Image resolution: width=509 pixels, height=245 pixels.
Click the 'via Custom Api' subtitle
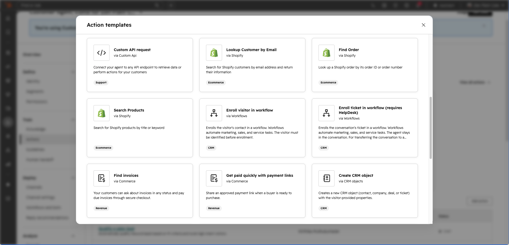point(125,56)
